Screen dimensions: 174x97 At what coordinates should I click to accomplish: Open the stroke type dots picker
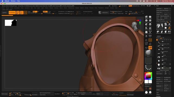point(148,68)
